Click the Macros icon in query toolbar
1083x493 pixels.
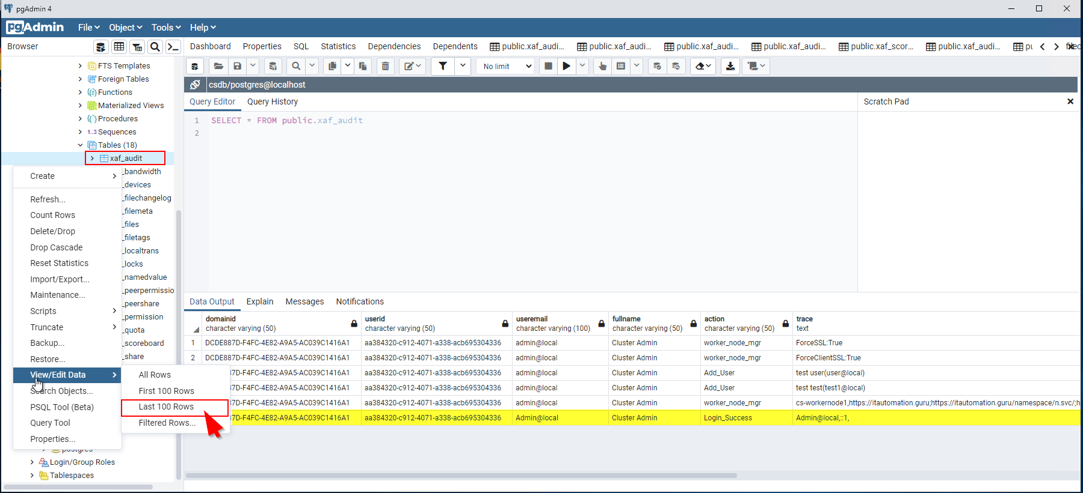(x=756, y=66)
